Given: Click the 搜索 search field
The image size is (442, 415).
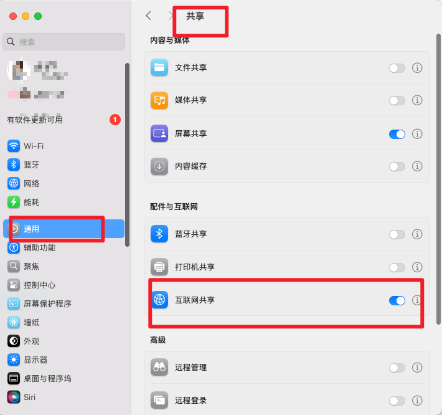Looking at the screenshot, I should [63, 42].
